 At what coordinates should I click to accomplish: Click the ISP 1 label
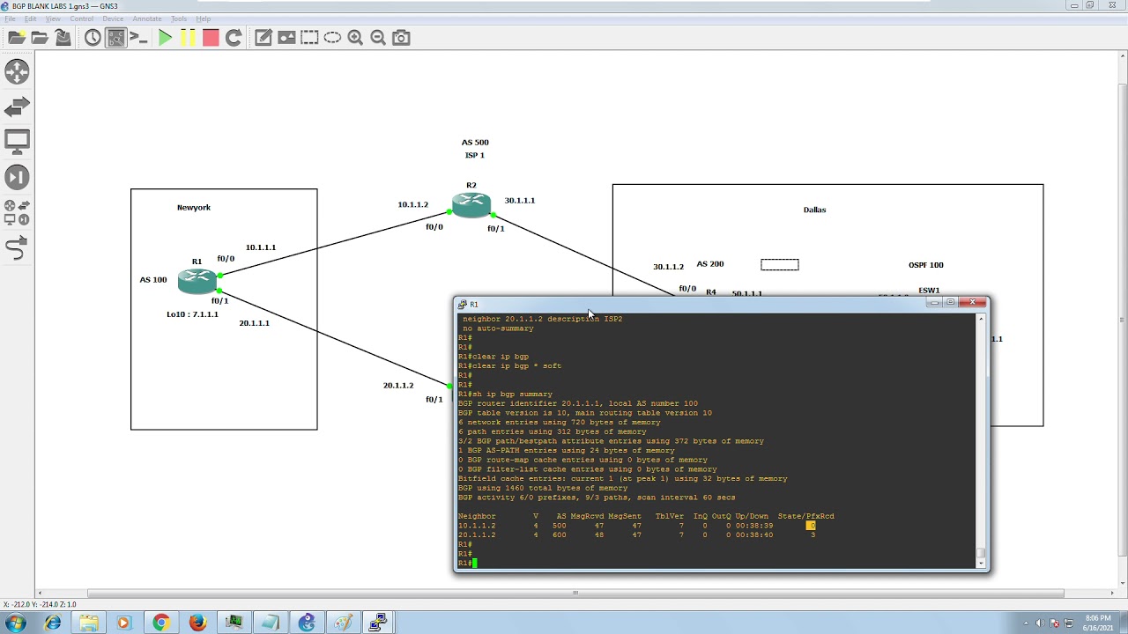coord(475,155)
